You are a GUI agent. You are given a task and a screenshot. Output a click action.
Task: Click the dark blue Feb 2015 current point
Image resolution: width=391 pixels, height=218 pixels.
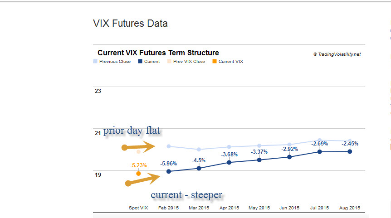(x=169, y=171)
